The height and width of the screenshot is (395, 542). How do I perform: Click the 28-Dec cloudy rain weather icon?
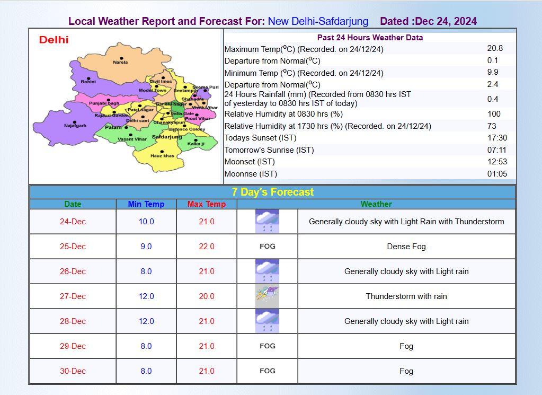[x=267, y=321]
